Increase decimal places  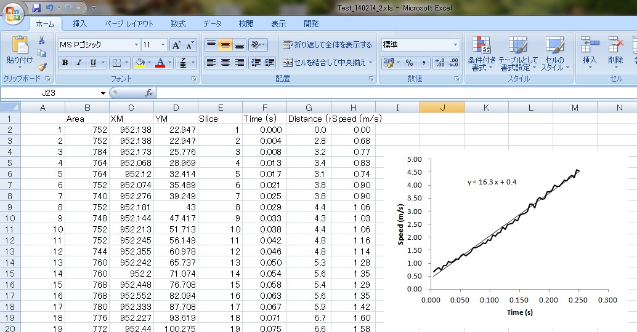pos(440,63)
